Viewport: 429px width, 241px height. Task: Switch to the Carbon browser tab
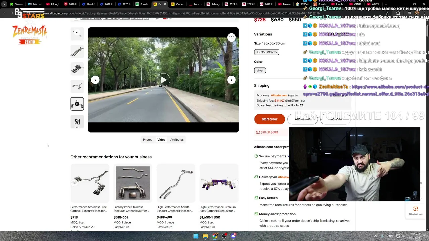tap(177, 4)
